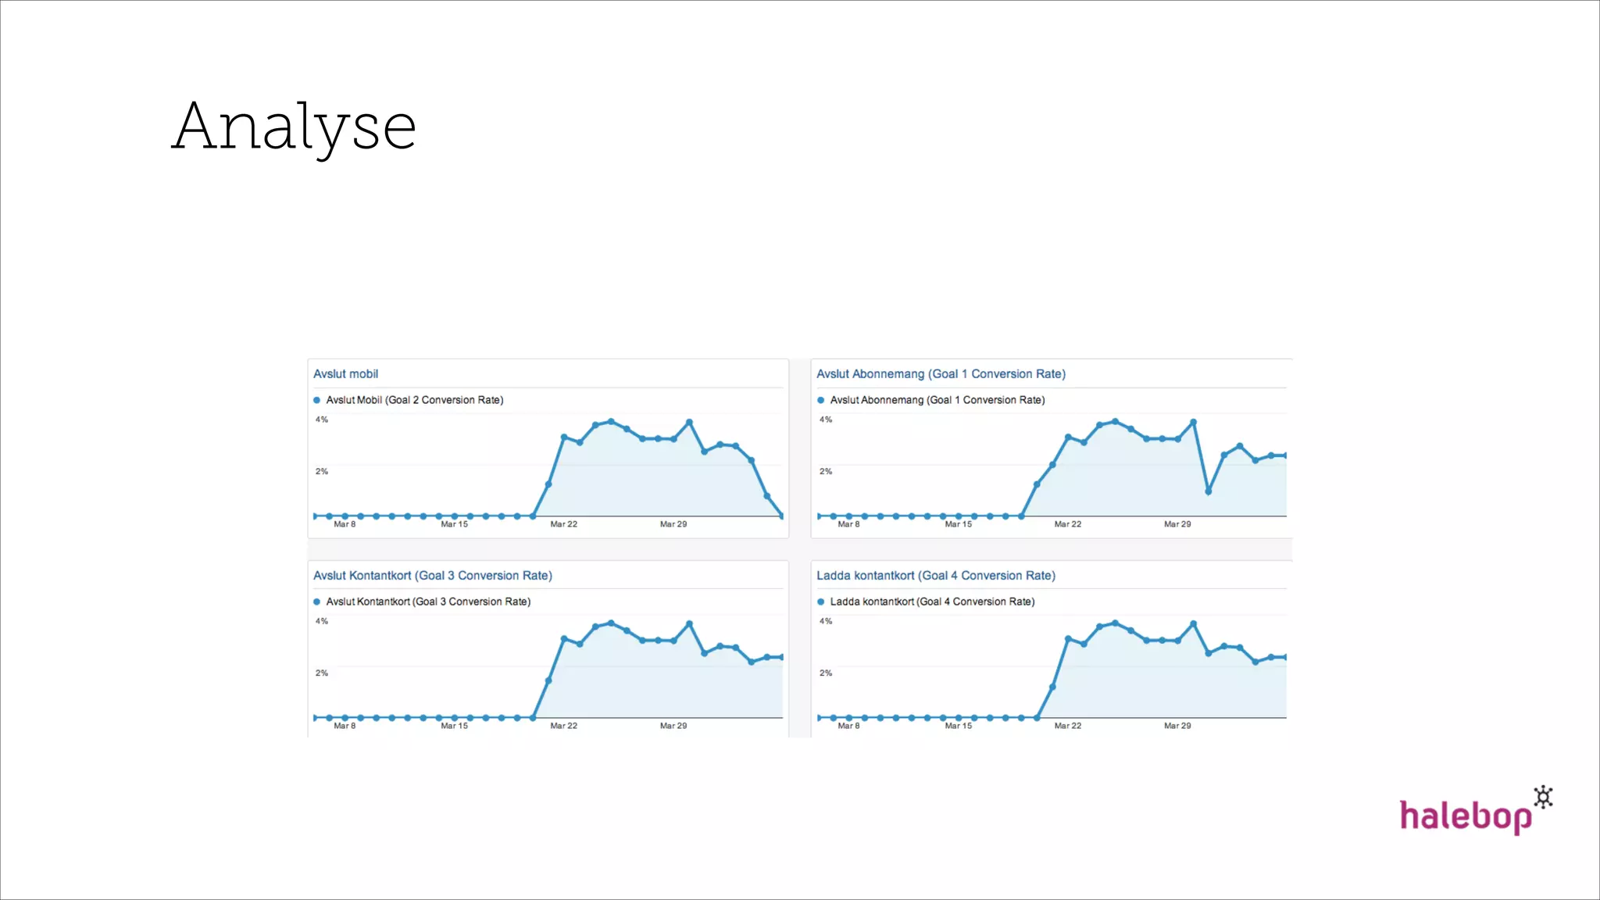Open Avslut Abonnemang Goal 1 widget title
The height and width of the screenshot is (900, 1600).
[x=941, y=374]
